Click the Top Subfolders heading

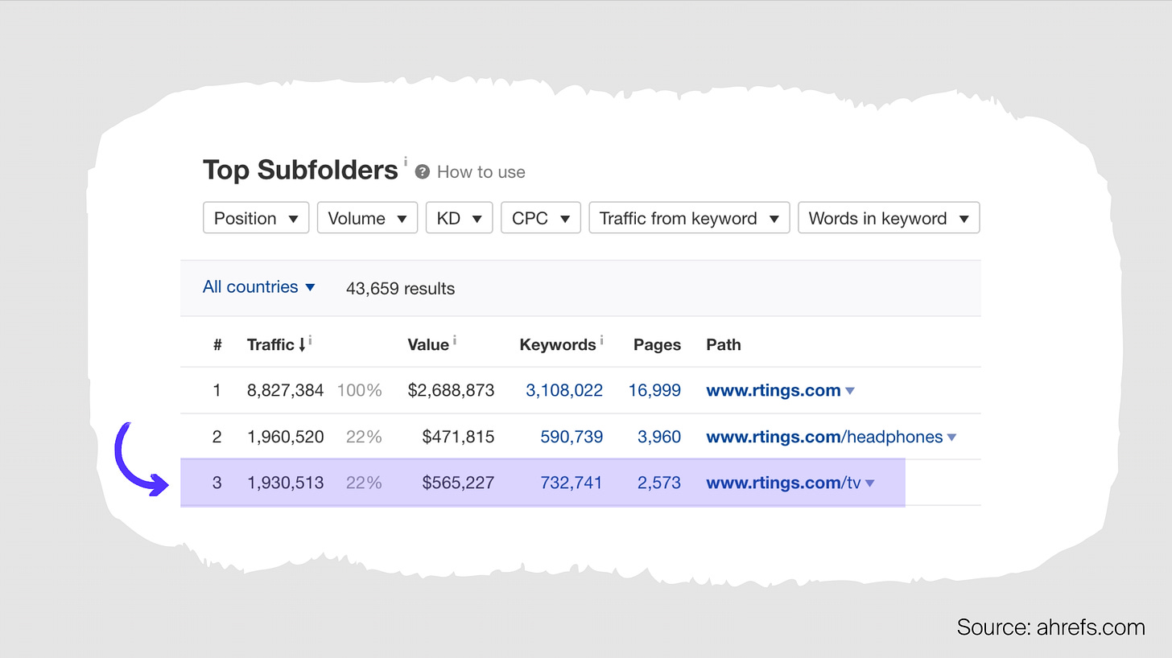tap(300, 170)
